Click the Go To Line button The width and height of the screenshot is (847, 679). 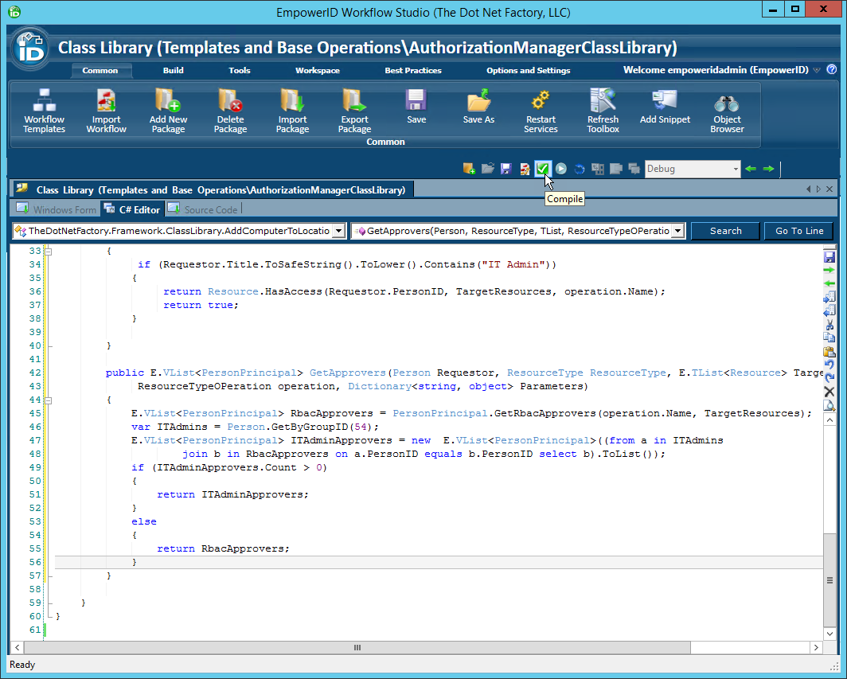click(x=798, y=230)
